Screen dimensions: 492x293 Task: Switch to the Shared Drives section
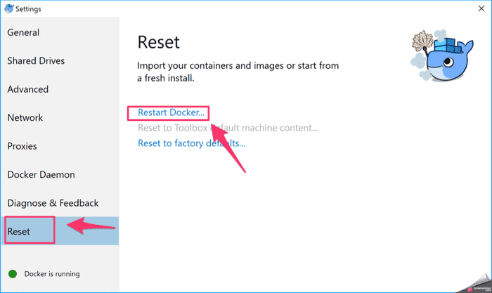[x=36, y=61]
